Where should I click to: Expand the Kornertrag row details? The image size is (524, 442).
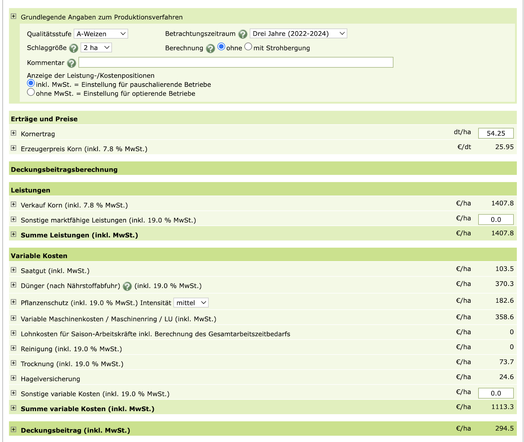coord(13,133)
